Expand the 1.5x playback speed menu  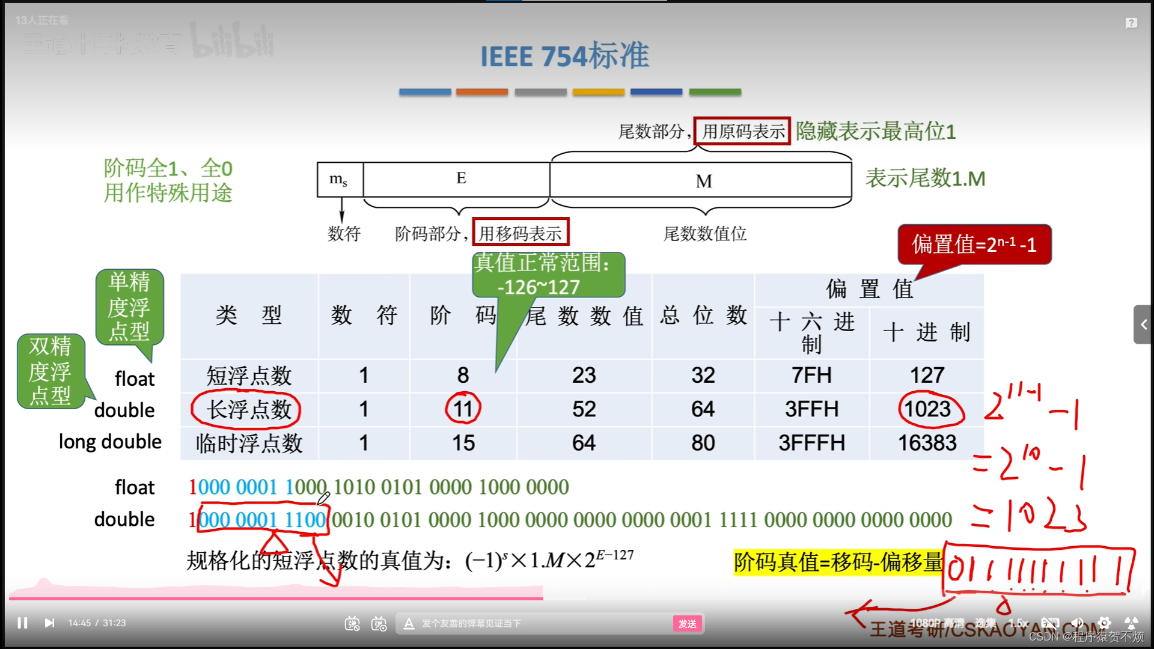coord(1018,623)
